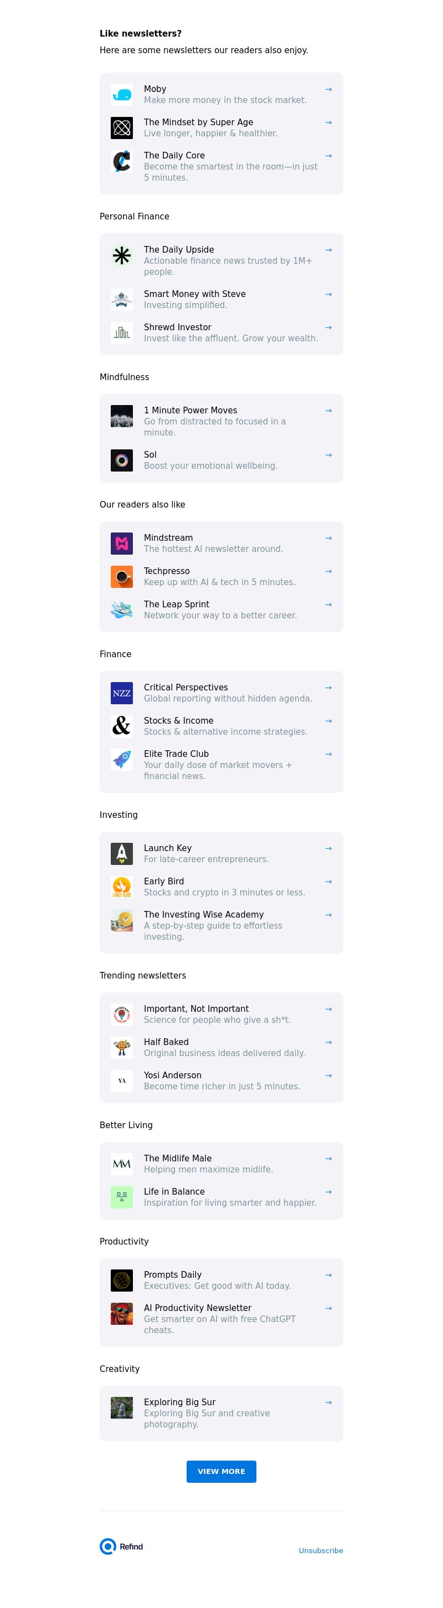Click the 1 Minute Power Moves thumbnail

122,416
